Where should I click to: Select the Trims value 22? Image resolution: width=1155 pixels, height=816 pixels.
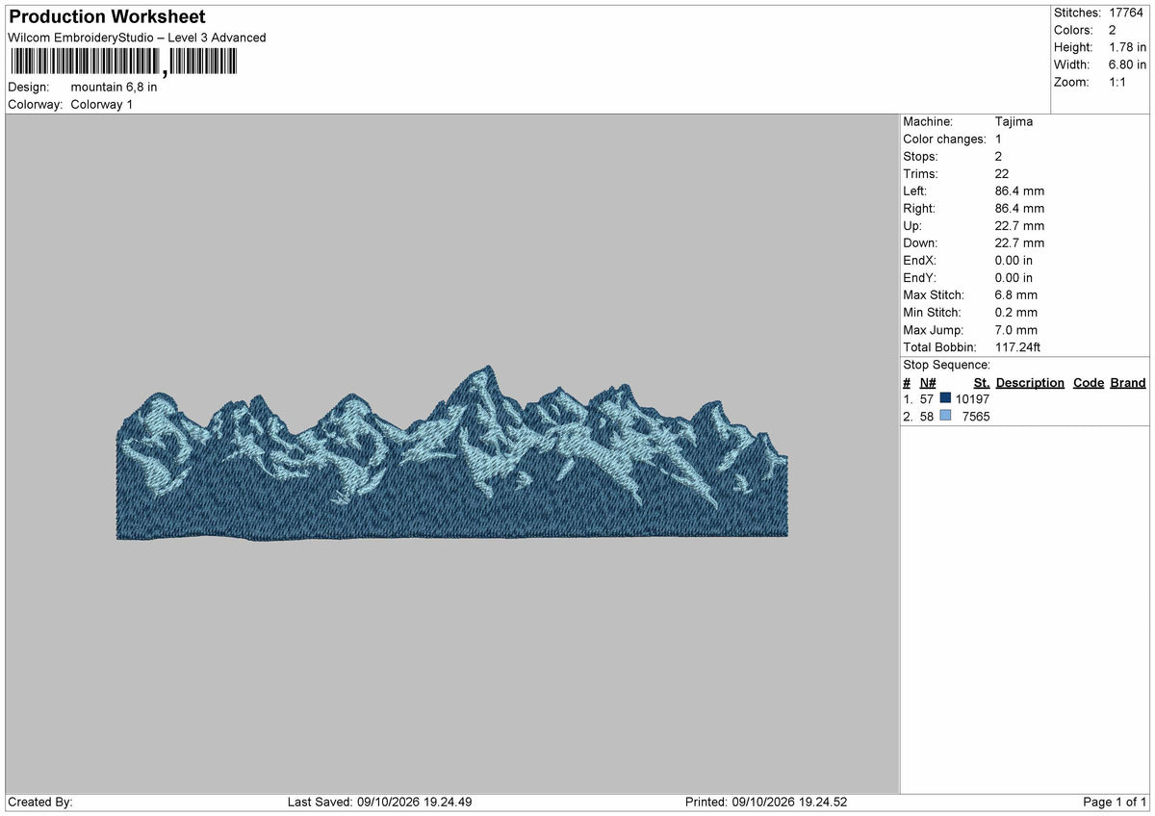point(1003,174)
